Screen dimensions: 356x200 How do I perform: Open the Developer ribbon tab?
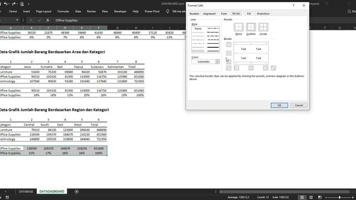[x=120, y=11]
